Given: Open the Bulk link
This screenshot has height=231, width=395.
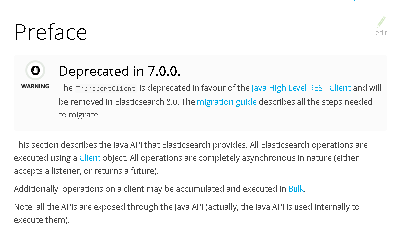Looking at the screenshot, I should click(296, 189).
